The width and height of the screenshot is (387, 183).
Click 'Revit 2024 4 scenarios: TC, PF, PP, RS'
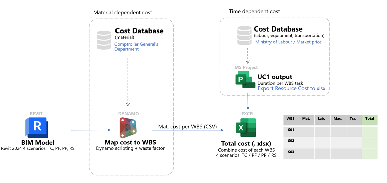point(38,148)
